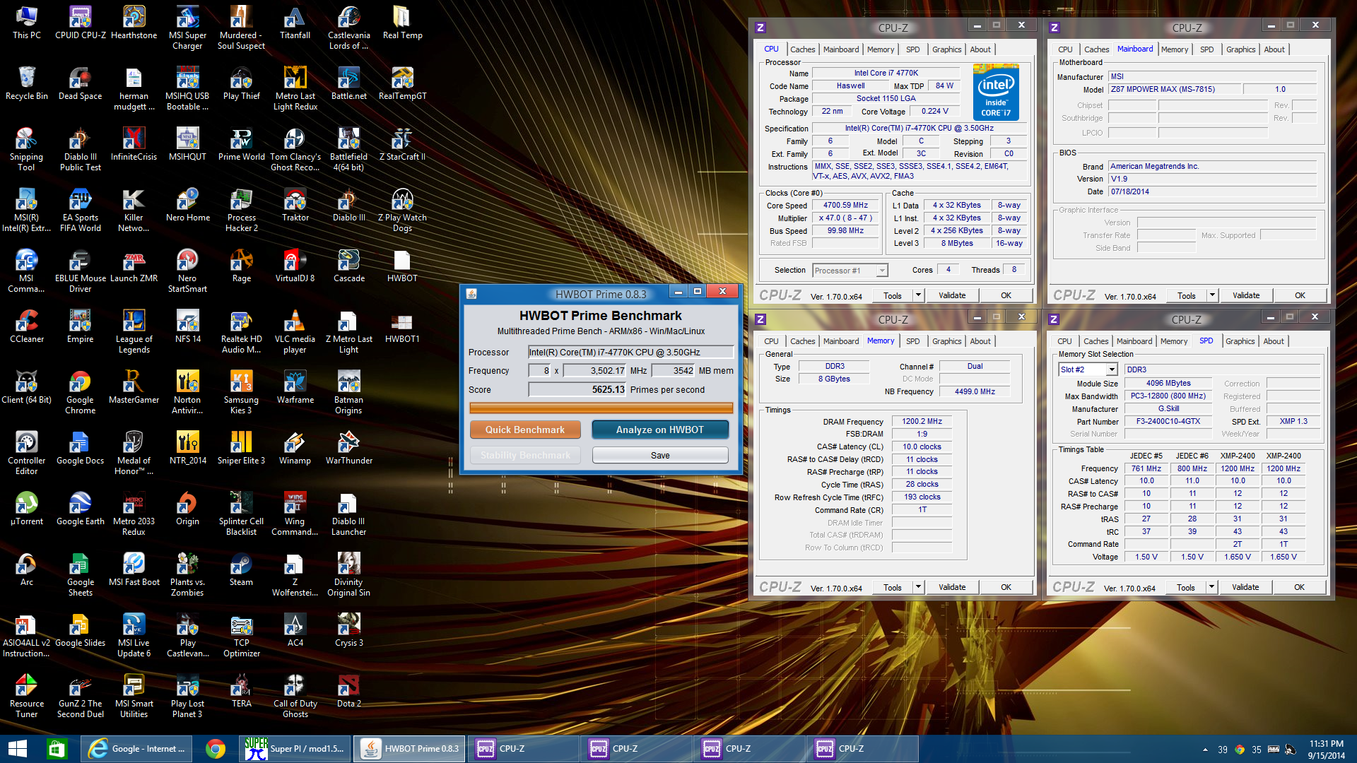Open Graphics tab in CPU window
1357x763 pixels.
pos(946,49)
